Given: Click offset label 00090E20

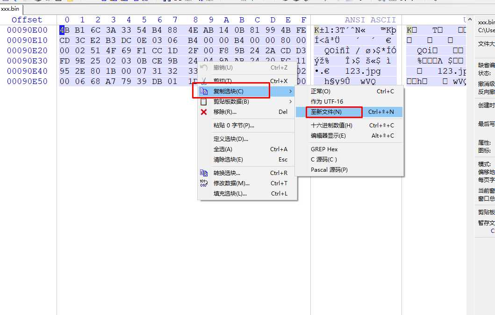Looking at the screenshot, I should pos(27,51).
